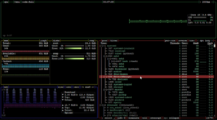Click the plus to increase update interval
This screenshot has height=120, width=217.
(x=200, y=2)
